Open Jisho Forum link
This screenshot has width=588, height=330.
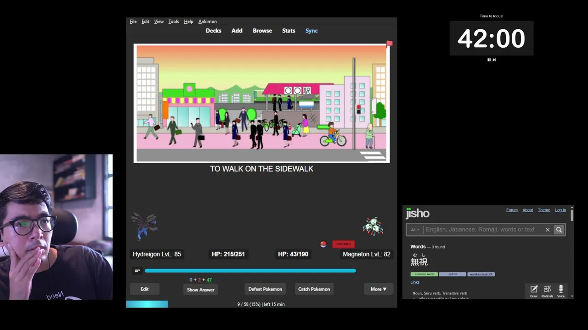pyautogui.click(x=512, y=210)
